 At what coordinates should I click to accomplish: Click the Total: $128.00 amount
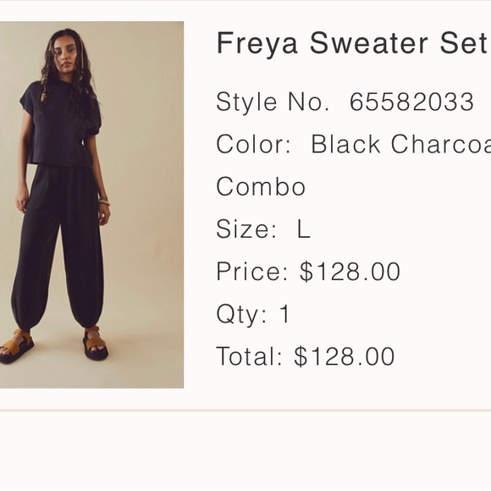pyautogui.click(x=306, y=356)
